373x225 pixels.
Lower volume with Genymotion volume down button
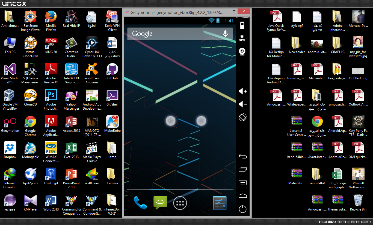[x=242, y=104]
